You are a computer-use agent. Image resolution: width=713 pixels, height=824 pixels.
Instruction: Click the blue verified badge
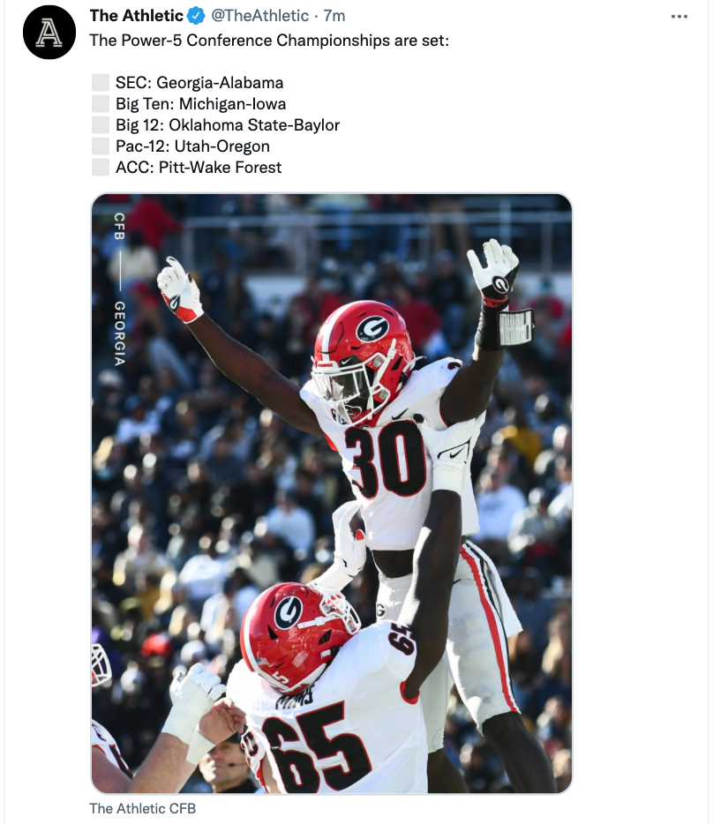click(x=197, y=16)
